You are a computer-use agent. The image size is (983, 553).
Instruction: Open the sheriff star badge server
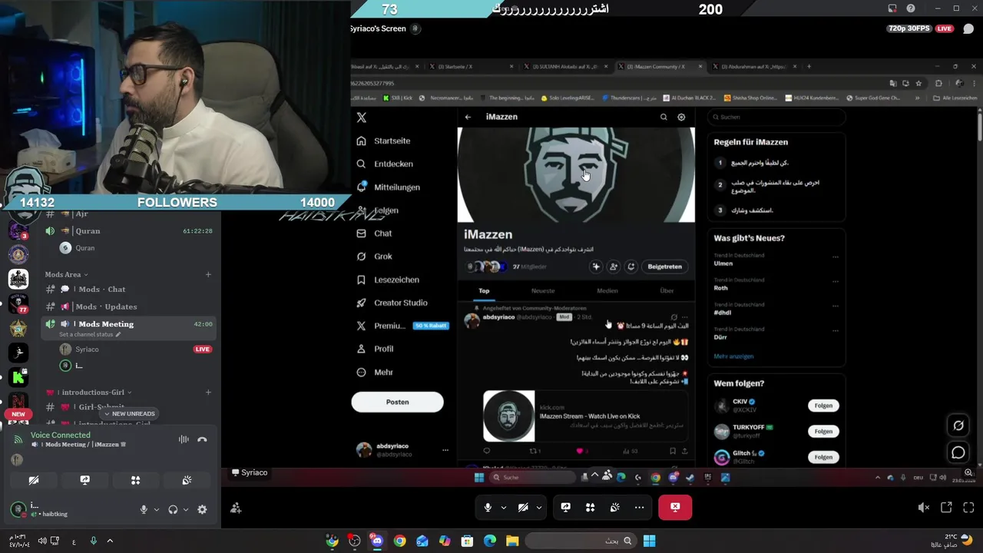18,328
